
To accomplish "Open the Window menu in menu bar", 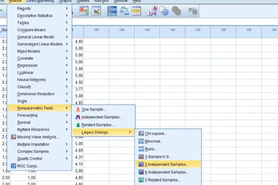I will click(x=121, y=1).
